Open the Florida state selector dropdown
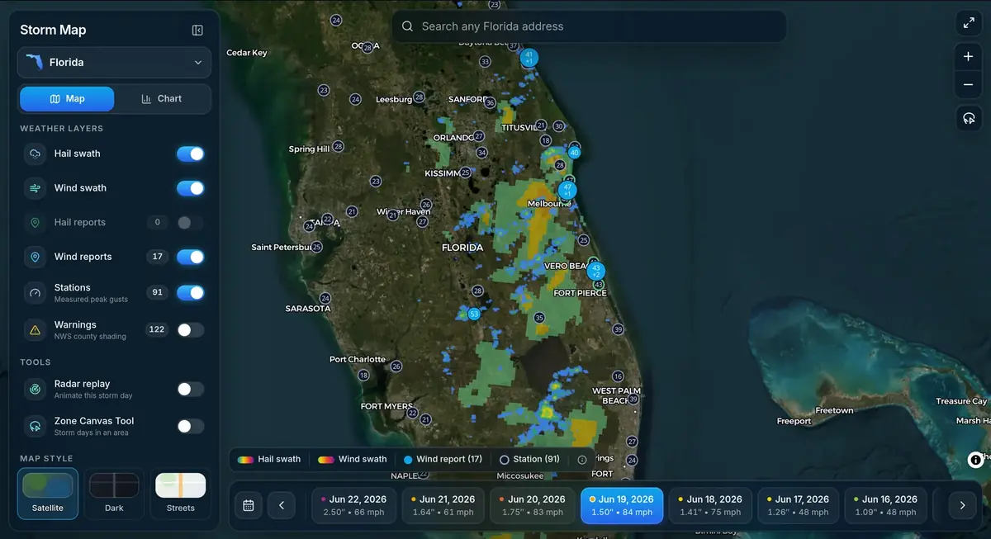Image resolution: width=991 pixels, height=539 pixels. coord(114,63)
